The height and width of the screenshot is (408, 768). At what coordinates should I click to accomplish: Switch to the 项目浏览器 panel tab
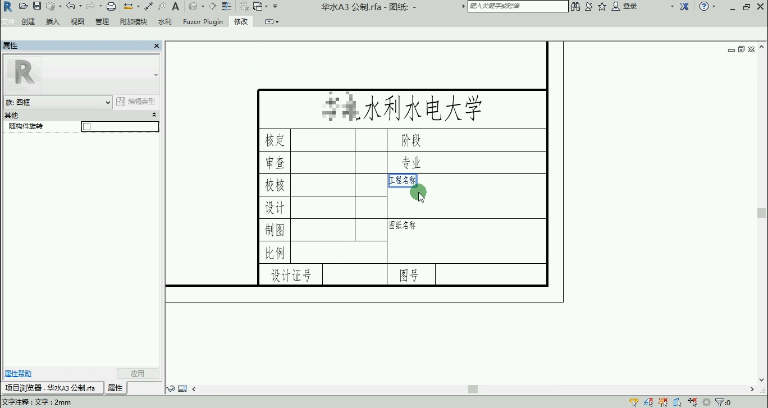(52, 388)
